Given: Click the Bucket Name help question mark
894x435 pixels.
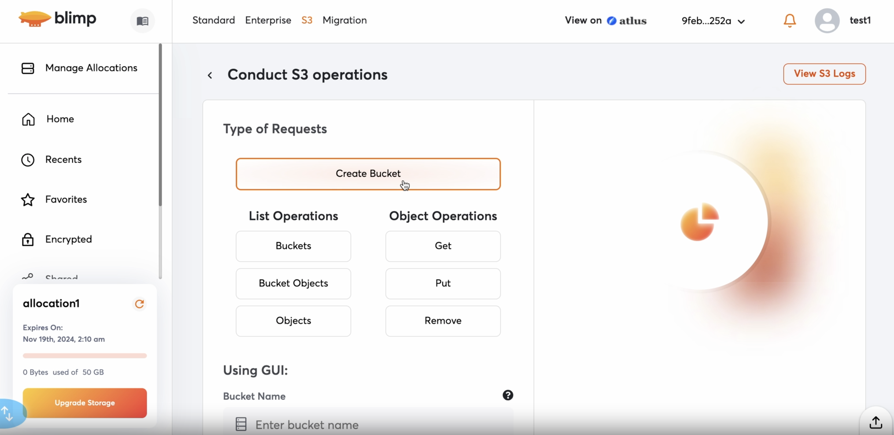Looking at the screenshot, I should [507, 395].
